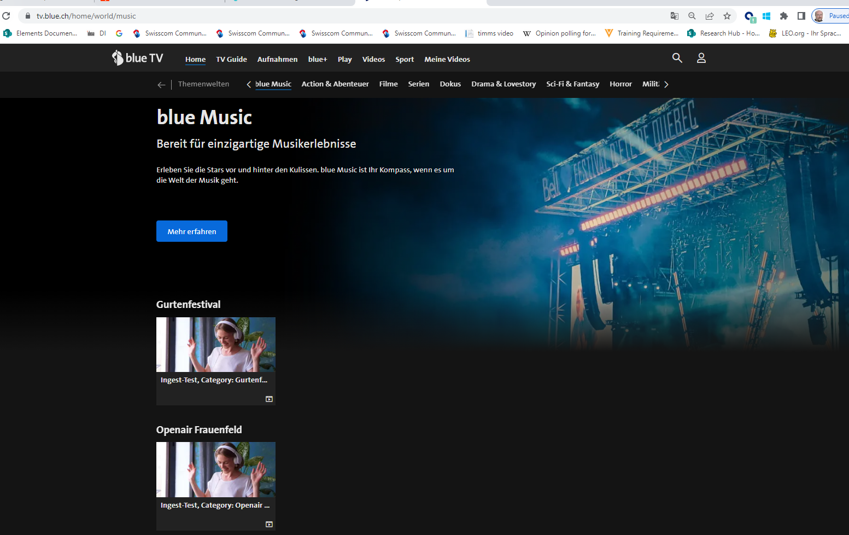The width and height of the screenshot is (849, 535).
Task: Go back with the Themenwelten left arrow
Action: [161, 85]
